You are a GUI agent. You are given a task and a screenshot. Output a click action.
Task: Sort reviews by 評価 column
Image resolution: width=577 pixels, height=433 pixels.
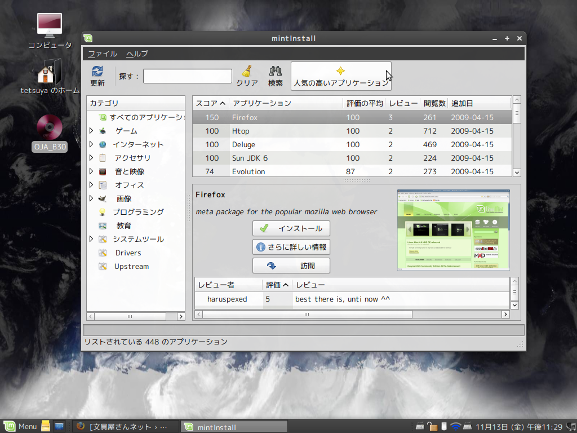pos(277,285)
